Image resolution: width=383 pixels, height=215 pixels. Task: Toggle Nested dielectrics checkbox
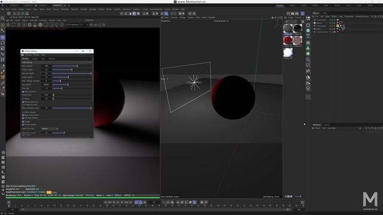point(23,102)
